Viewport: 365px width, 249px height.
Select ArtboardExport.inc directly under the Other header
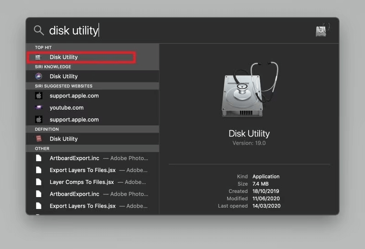pos(74,158)
